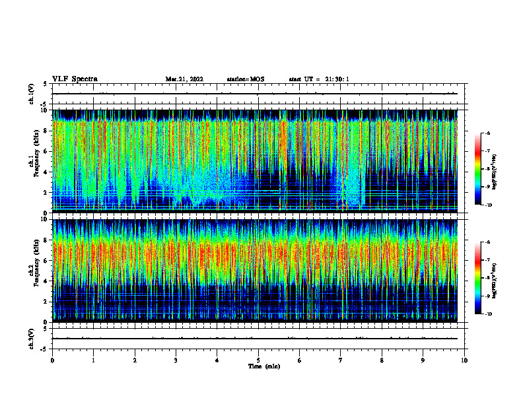This screenshot has height=404, width=523.
Task: Click time-axis tick label "4"
Action: click(x=217, y=360)
